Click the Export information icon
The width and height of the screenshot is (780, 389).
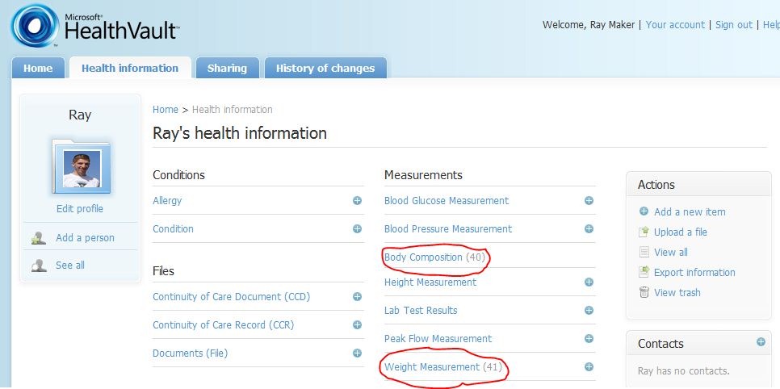pyautogui.click(x=644, y=272)
